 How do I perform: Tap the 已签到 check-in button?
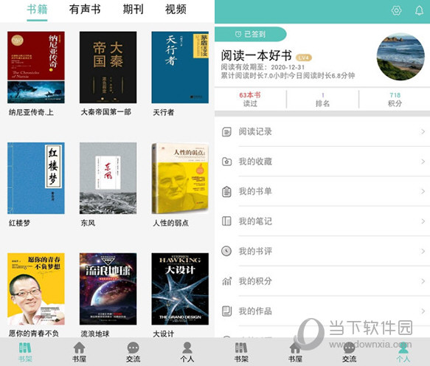click(250, 34)
